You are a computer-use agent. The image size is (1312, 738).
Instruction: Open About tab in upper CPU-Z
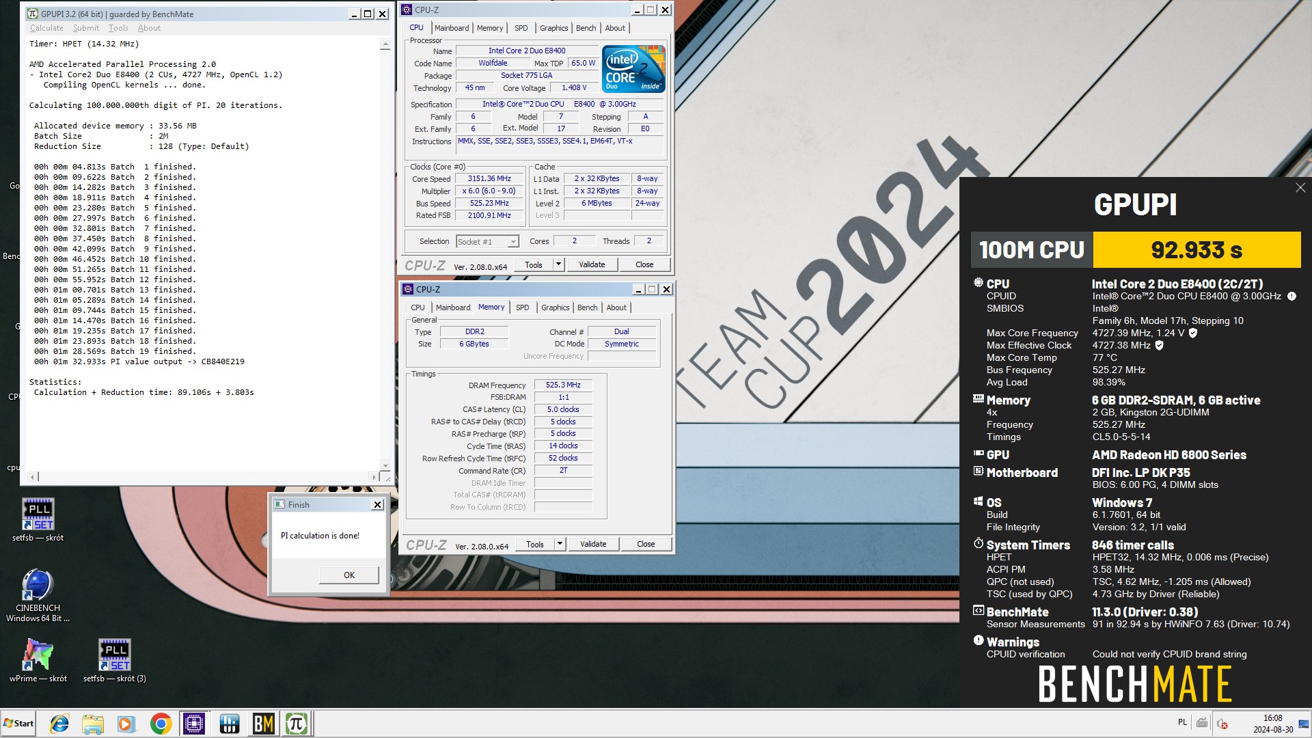(615, 28)
